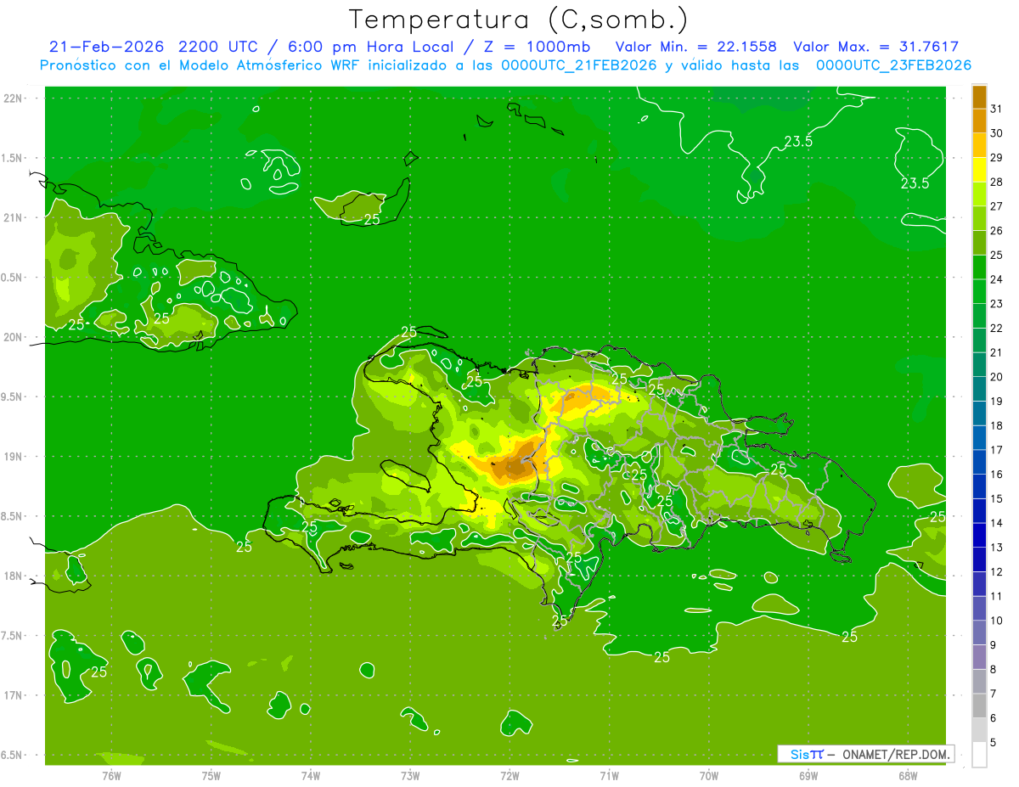Select the legend swatch between 30 and 31
The width and height of the screenshot is (1019, 787).
point(979,121)
